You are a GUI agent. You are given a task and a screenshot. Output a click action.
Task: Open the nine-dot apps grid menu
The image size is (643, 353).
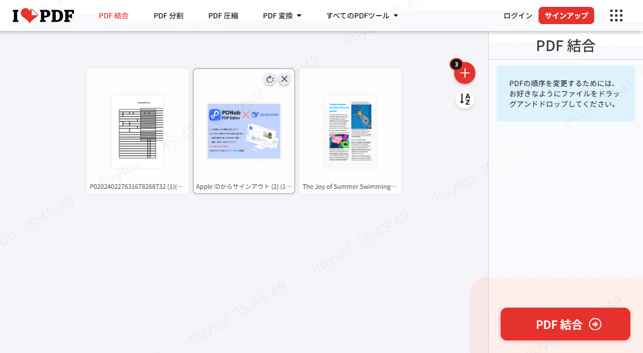pos(616,15)
